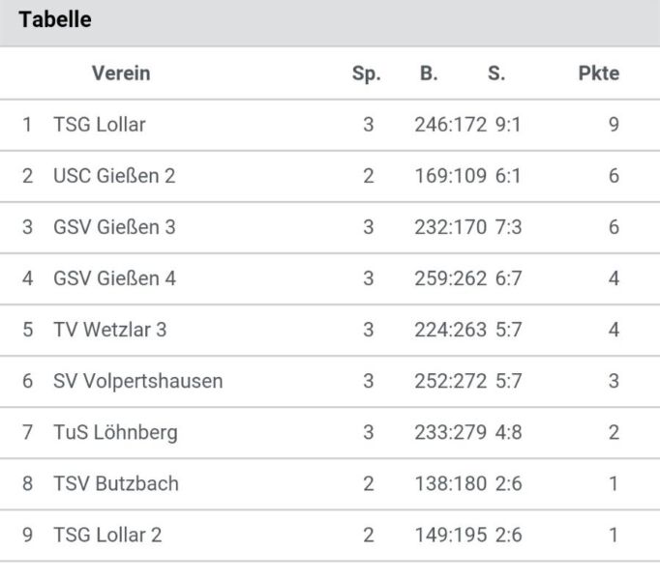
Task: Open the USC Gießen 2 team entry
Action: point(330,176)
